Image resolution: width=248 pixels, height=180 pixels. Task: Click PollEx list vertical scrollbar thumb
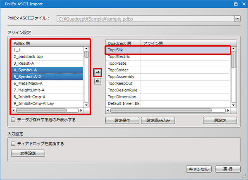click(86, 54)
